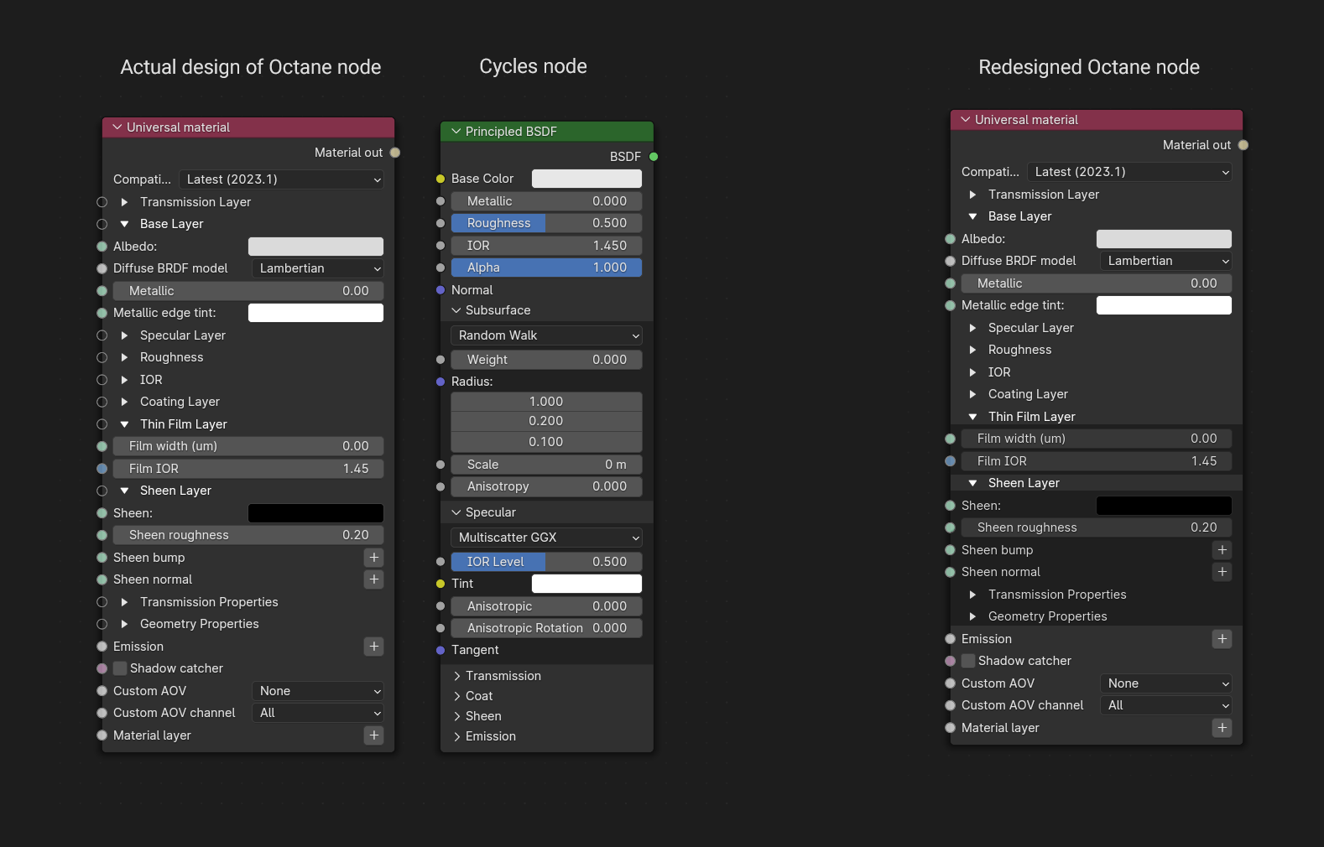Screen dimensions: 1324x847
Task: Click the plus beside Sheen normal, actual-design node
Action: (374, 579)
